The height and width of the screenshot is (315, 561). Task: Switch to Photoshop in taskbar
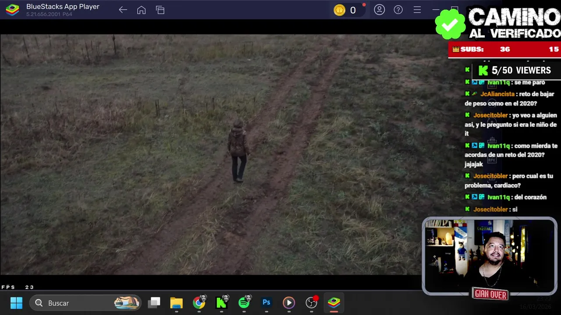[266, 302]
